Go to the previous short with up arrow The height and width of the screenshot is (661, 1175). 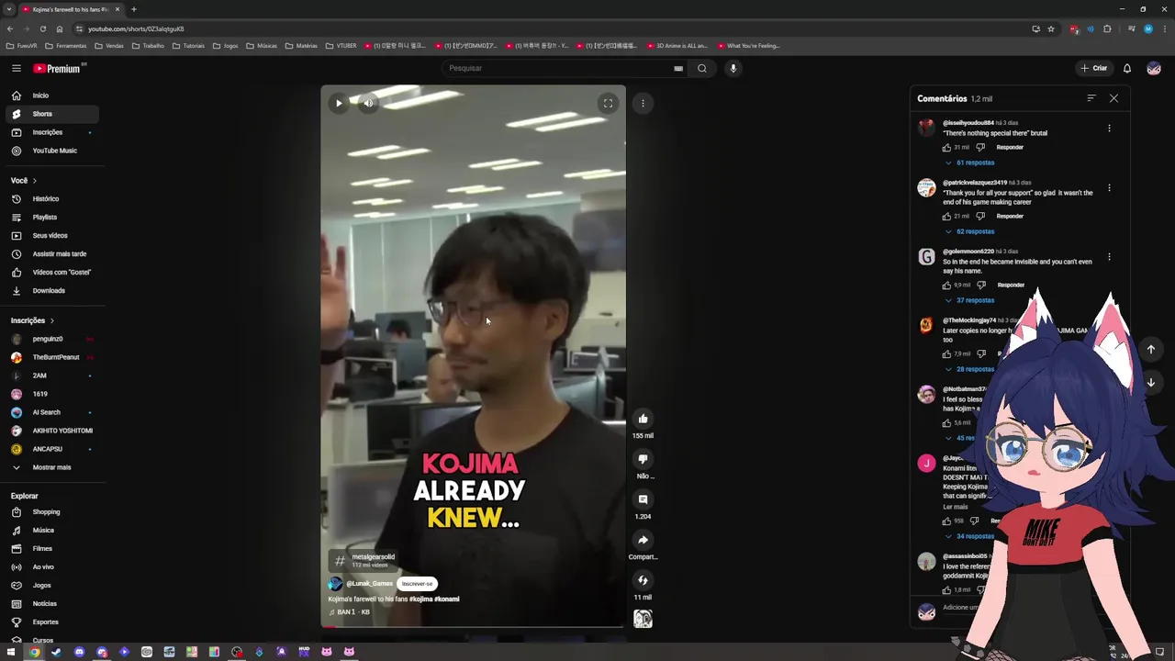1150,349
